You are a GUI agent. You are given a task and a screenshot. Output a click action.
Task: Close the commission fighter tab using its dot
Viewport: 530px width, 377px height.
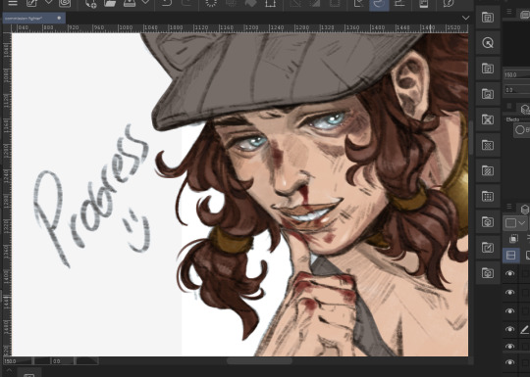(59, 18)
